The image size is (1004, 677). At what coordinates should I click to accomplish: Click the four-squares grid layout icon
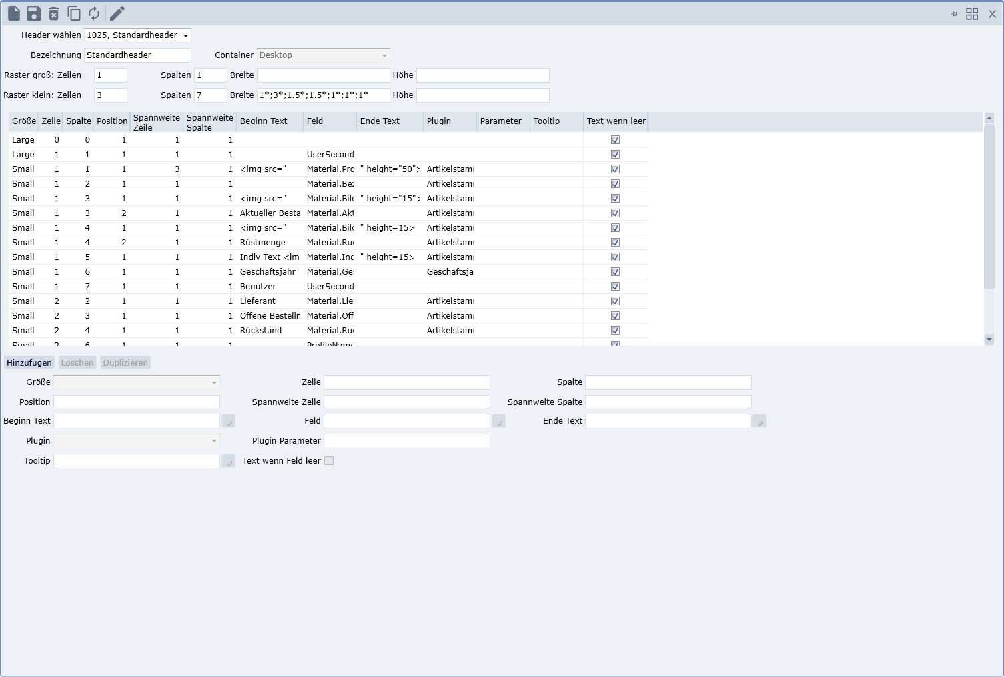(x=972, y=14)
